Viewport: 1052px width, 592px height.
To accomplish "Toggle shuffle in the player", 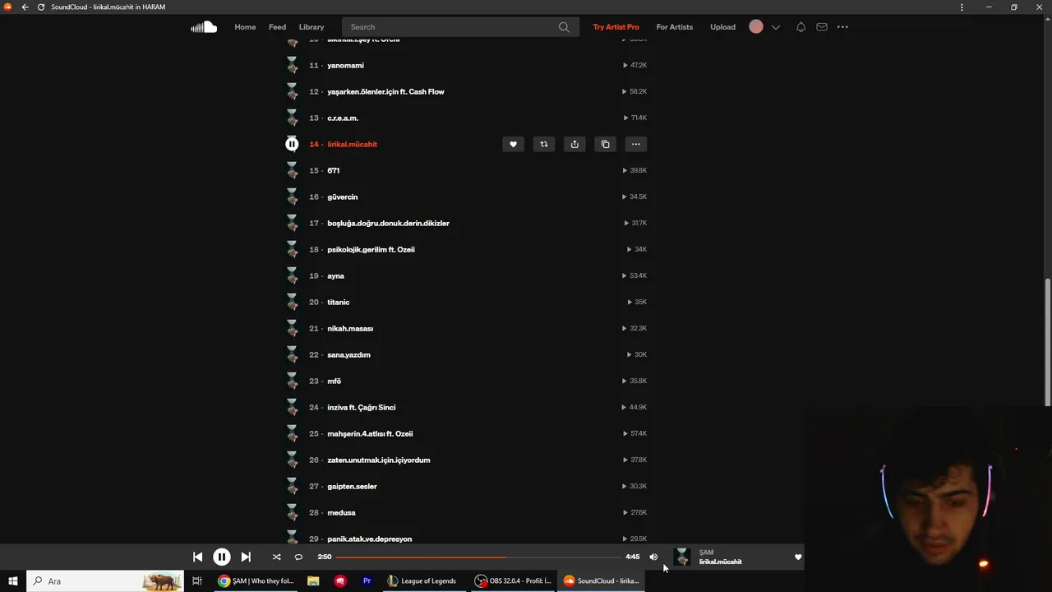I will coord(276,557).
